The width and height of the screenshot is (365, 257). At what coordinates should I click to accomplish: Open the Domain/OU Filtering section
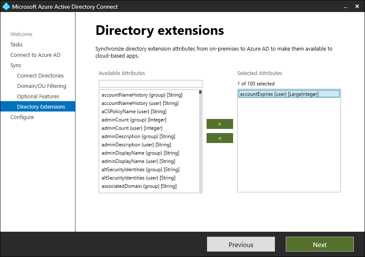tap(43, 86)
